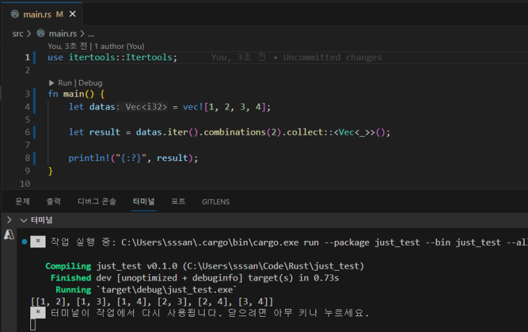Click the Rust icon in the breadcrumb path
The height and width of the screenshot is (332, 528).
point(41,33)
